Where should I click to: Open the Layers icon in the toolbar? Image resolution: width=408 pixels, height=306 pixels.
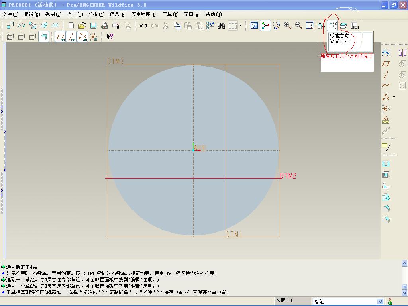(x=343, y=25)
